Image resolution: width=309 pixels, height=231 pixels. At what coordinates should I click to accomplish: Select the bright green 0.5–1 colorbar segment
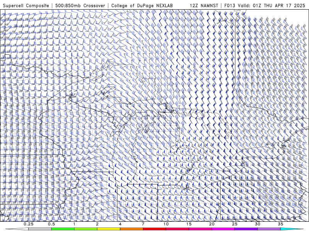63,229
